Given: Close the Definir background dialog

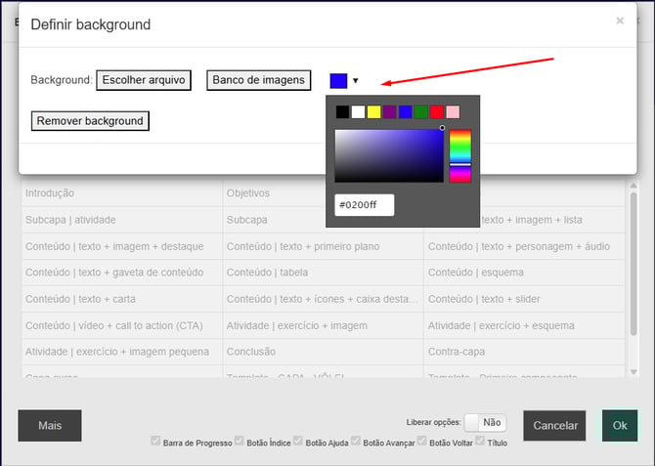Looking at the screenshot, I should 620,21.
